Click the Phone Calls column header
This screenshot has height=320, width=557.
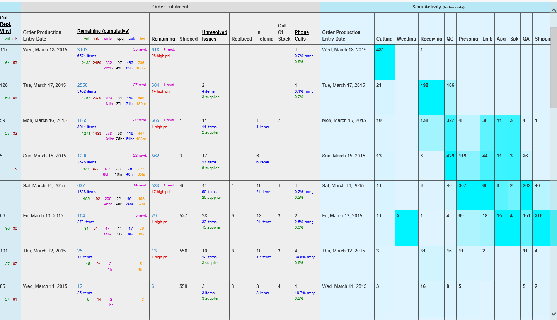click(x=301, y=36)
